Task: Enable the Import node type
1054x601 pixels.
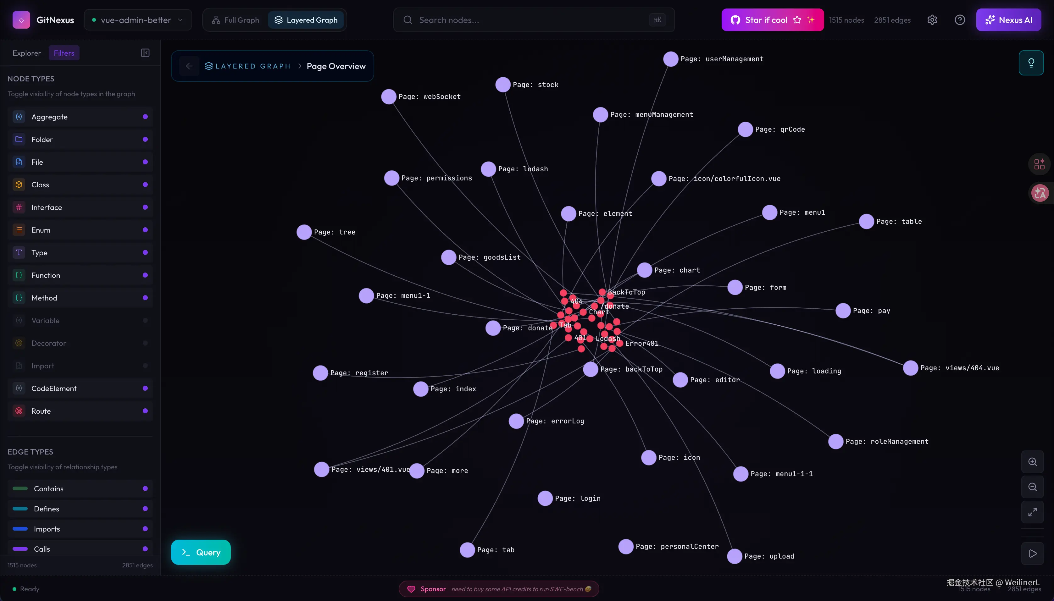Action: coord(80,366)
